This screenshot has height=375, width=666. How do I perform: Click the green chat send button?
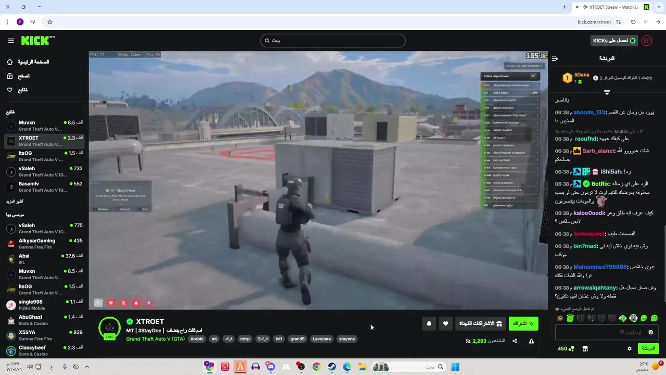pos(648,348)
